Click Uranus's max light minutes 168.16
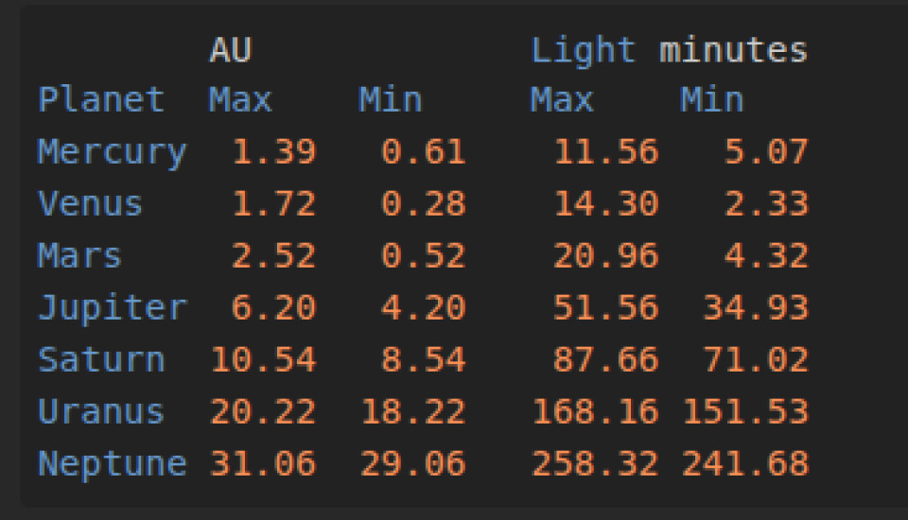Viewport: 908px width, 520px height. (595, 412)
